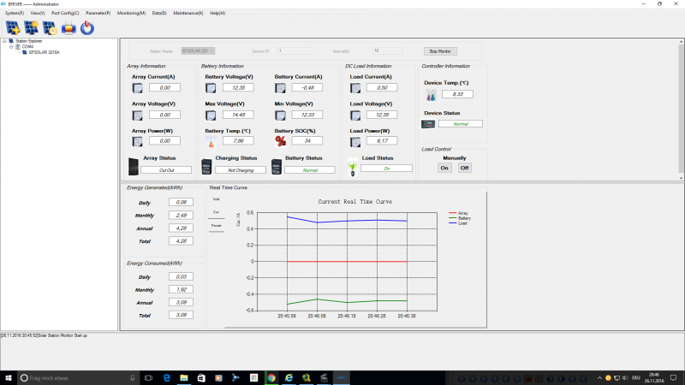The width and height of the screenshot is (685, 385).
Task: Click the Battery Status battery icon
Action: pyautogui.click(x=277, y=166)
